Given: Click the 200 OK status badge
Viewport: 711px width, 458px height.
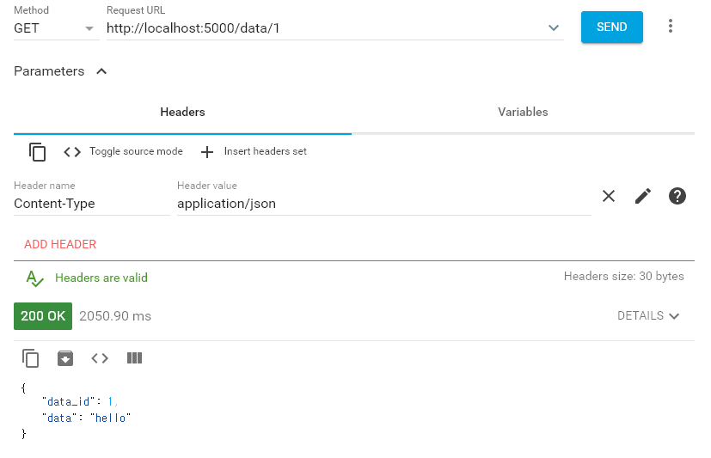Looking at the screenshot, I should click(43, 315).
